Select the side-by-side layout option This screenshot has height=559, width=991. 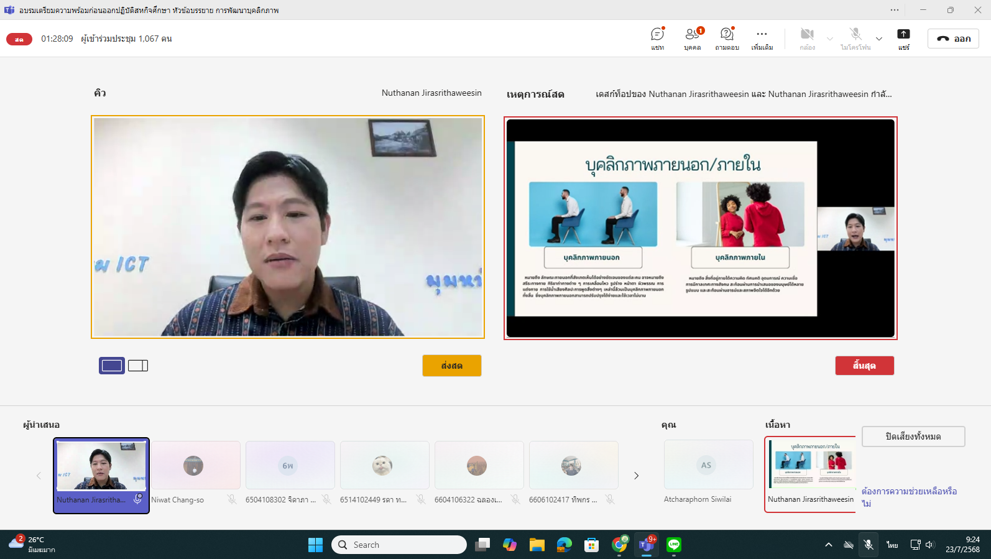click(x=138, y=366)
